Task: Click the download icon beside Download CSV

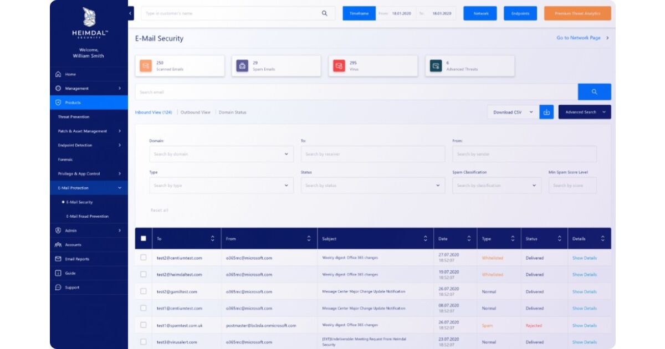Action: point(546,112)
